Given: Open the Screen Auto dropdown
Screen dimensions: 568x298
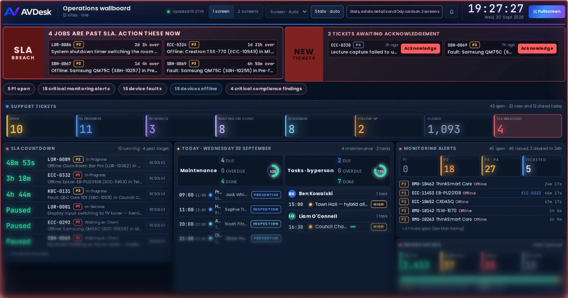Looking at the screenshot, I should pyautogui.click(x=286, y=12).
